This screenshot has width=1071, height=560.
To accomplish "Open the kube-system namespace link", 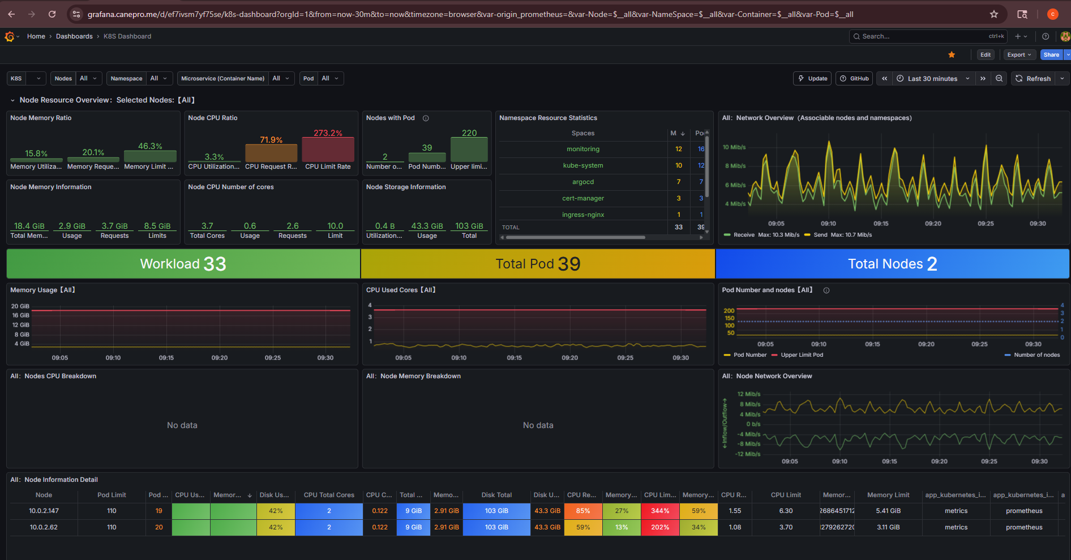I will (x=583, y=166).
